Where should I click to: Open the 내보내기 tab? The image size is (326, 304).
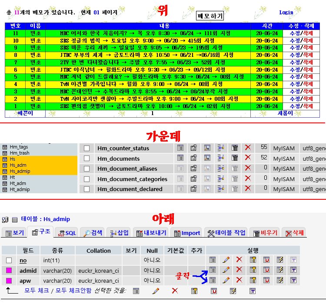tap(151, 233)
